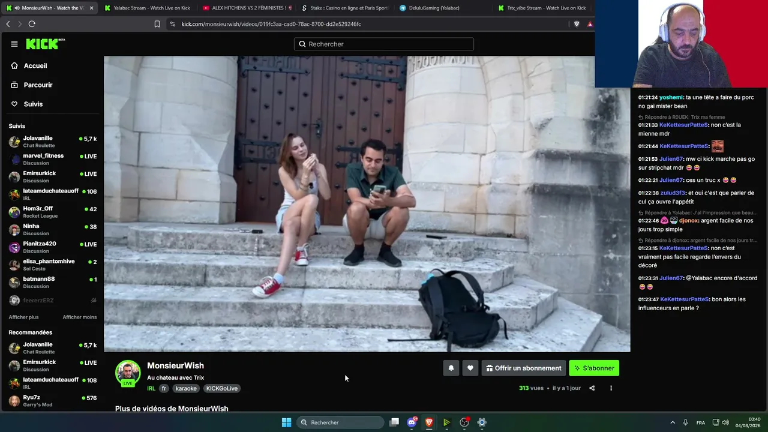
Task: Switch to the Stake Casino tab
Action: coord(344,8)
